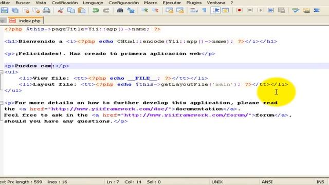The height and width of the screenshot is (185, 329).
Task: Click the '__FILE__' constant in code
Action: (x=142, y=78)
